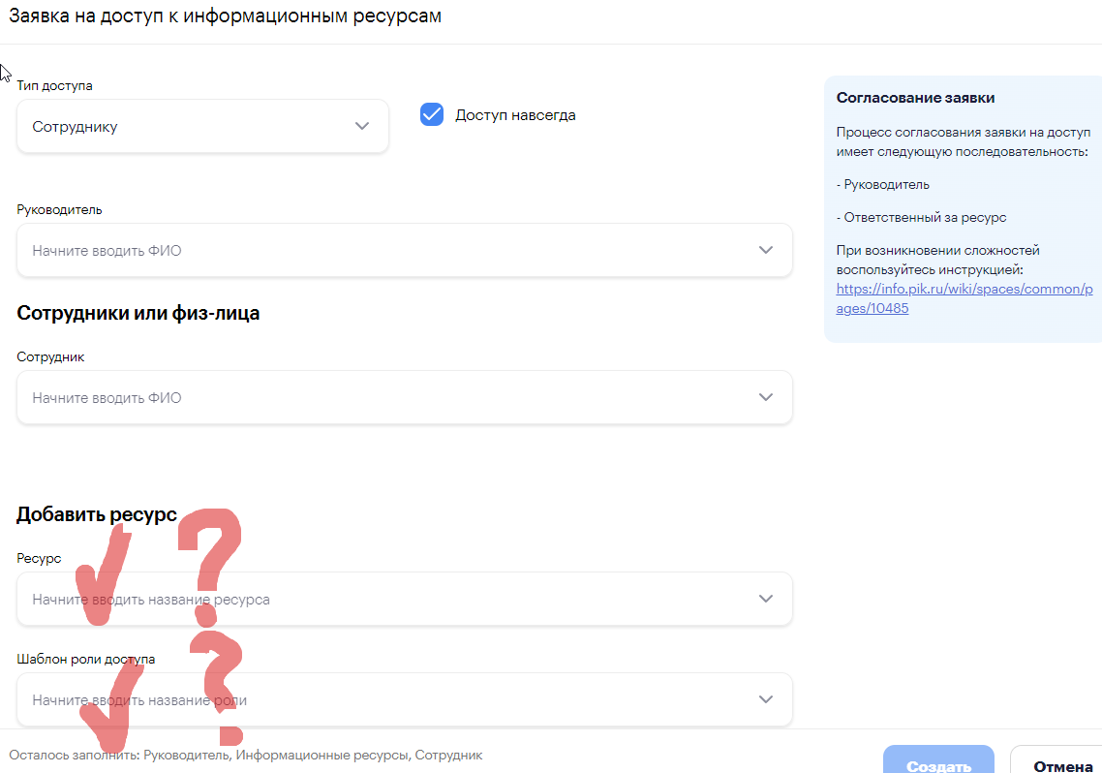Click the Руководитель ФИО input field
Viewport: 1102px width, 773px height.
point(405,250)
